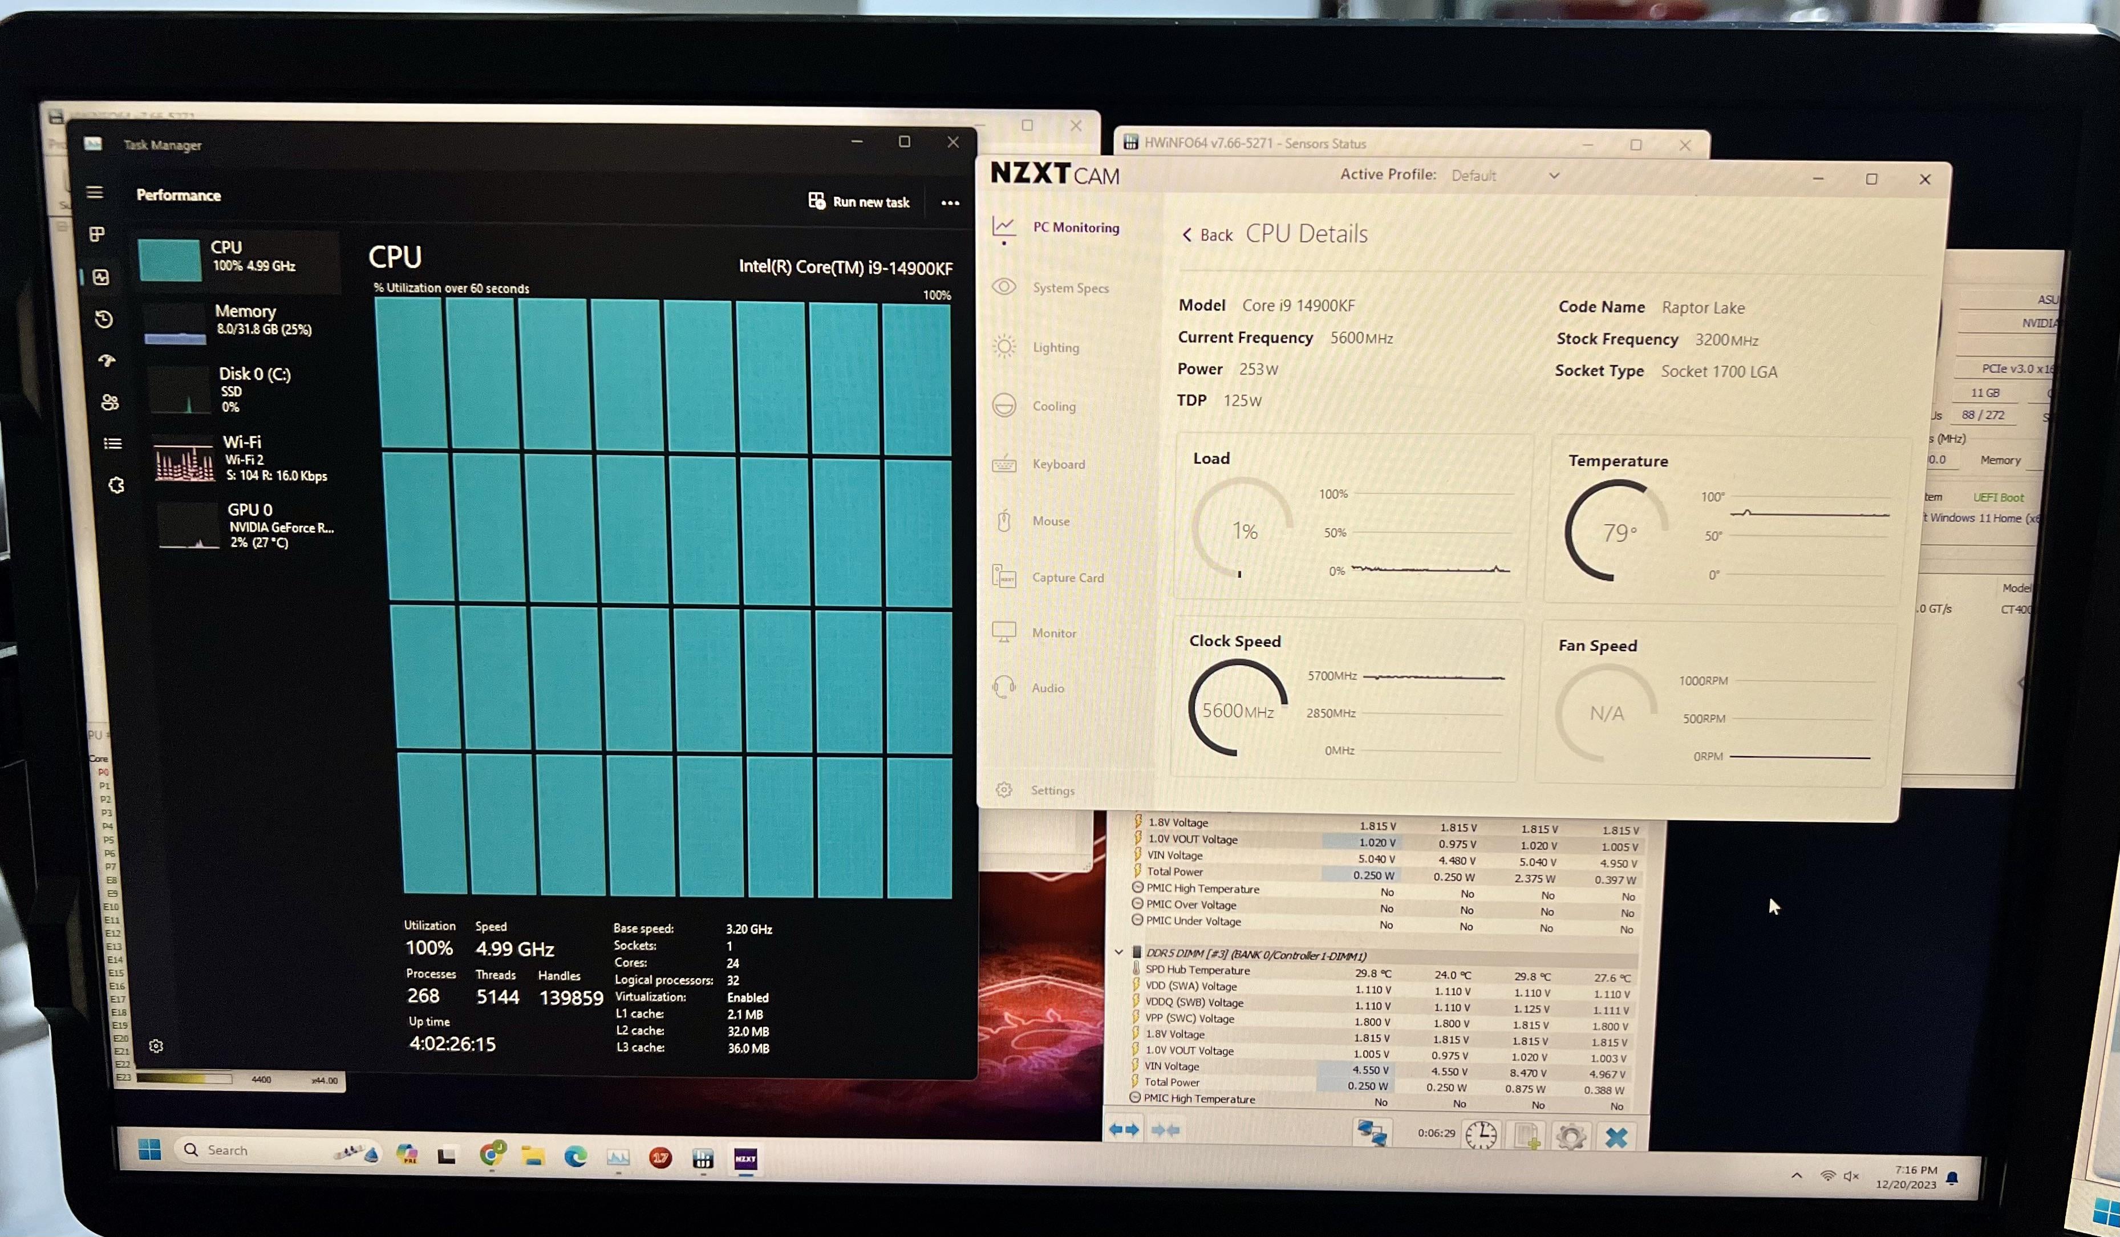This screenshot has width=2120, height=1237.
Task: Open the App history page in Task Manager
Action: click(x=103, y=319)
